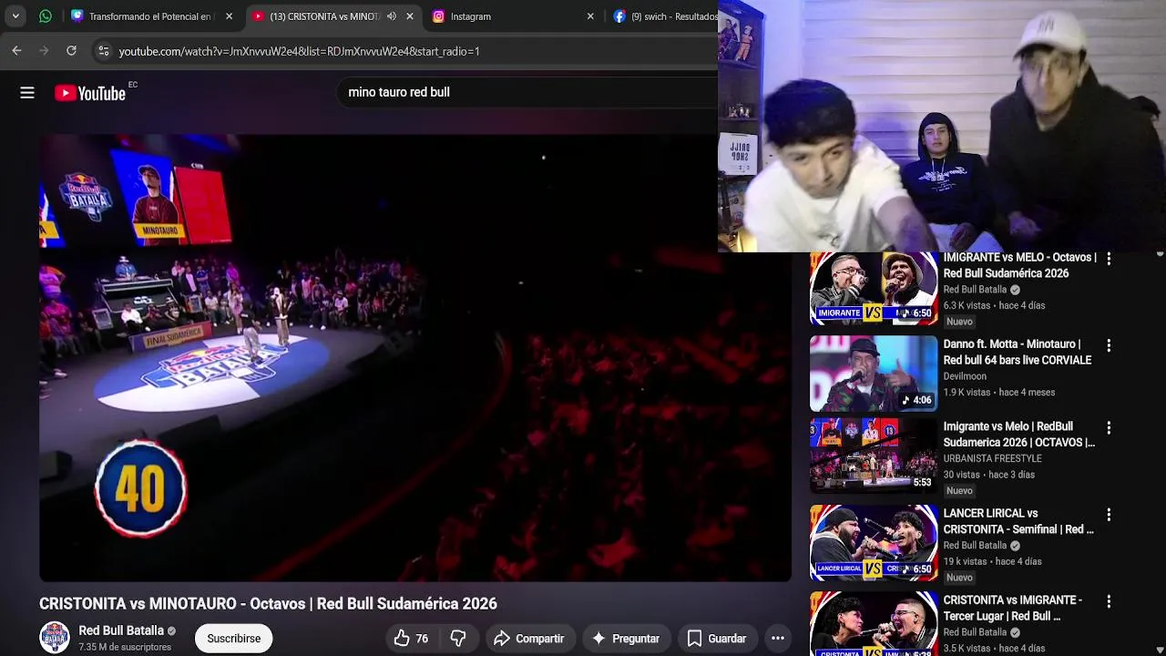Click the YouTube search box 'mino tauro red bull'
The image size is (1166, 656).
(x=528, y=92)
